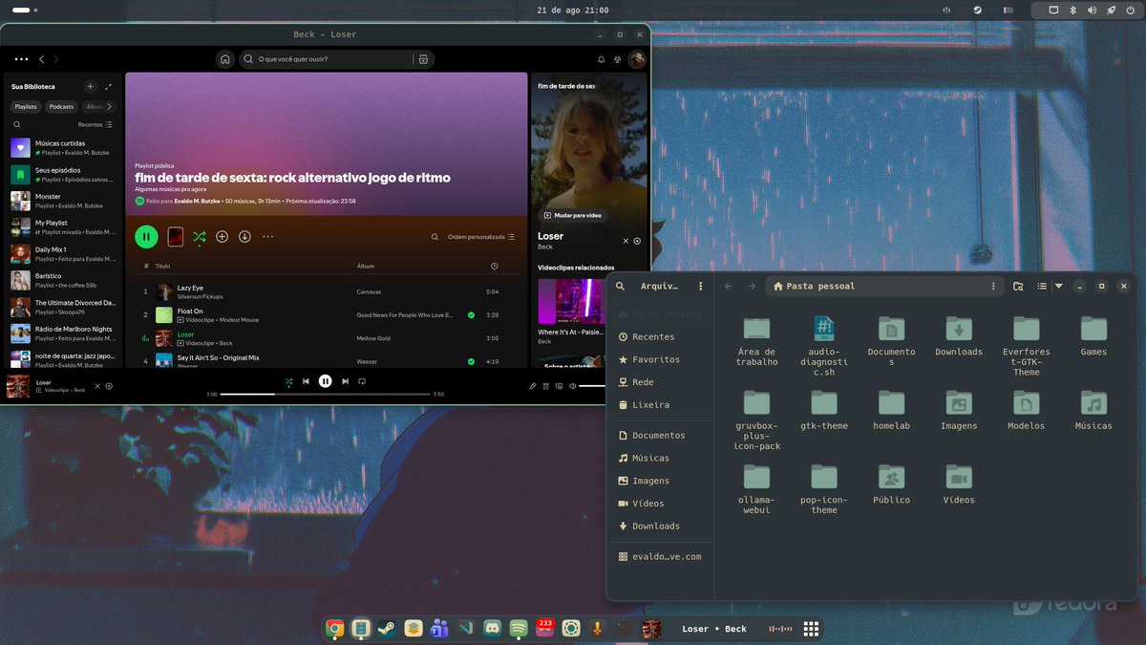The height and width of the screenshot is (645, 1146).
Task: Go to Spotify Home via house icon
Action: click(x=224, y=59)
